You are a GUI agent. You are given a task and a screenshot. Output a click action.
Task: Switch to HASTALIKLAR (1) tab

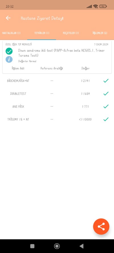coord(11,33)
